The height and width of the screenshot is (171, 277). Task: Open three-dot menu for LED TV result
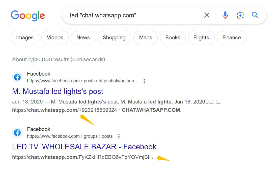(119, 136)
